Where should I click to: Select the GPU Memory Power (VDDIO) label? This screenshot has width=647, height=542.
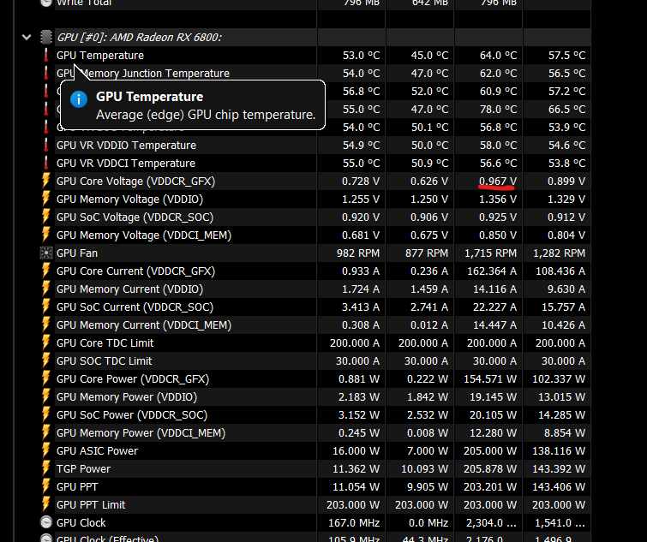click(127, 397)
